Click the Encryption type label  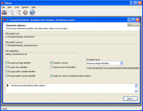93,59
